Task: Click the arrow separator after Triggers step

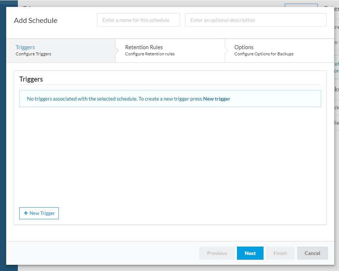Action: pos(117,51)
